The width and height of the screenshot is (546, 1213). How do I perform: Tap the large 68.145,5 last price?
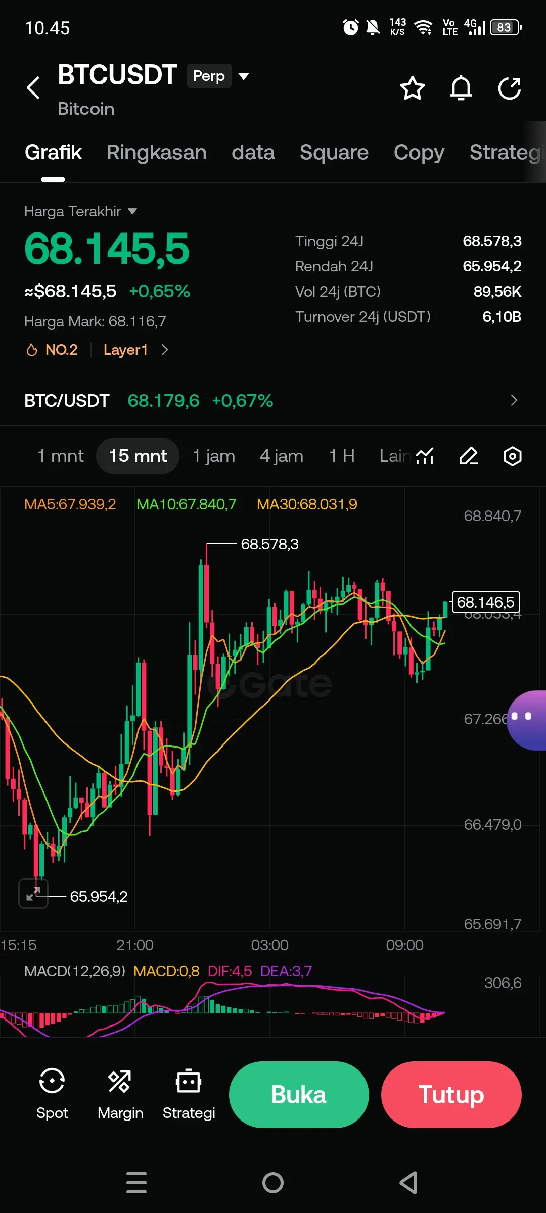[x=107, y=249]
